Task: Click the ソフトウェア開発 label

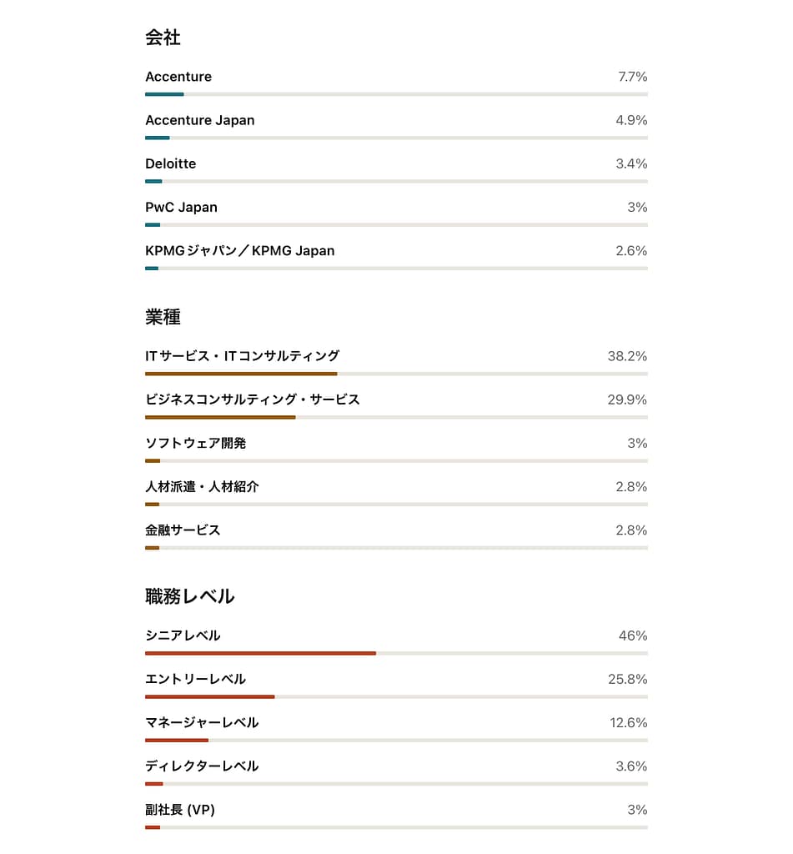Action: tap(196, 443)
